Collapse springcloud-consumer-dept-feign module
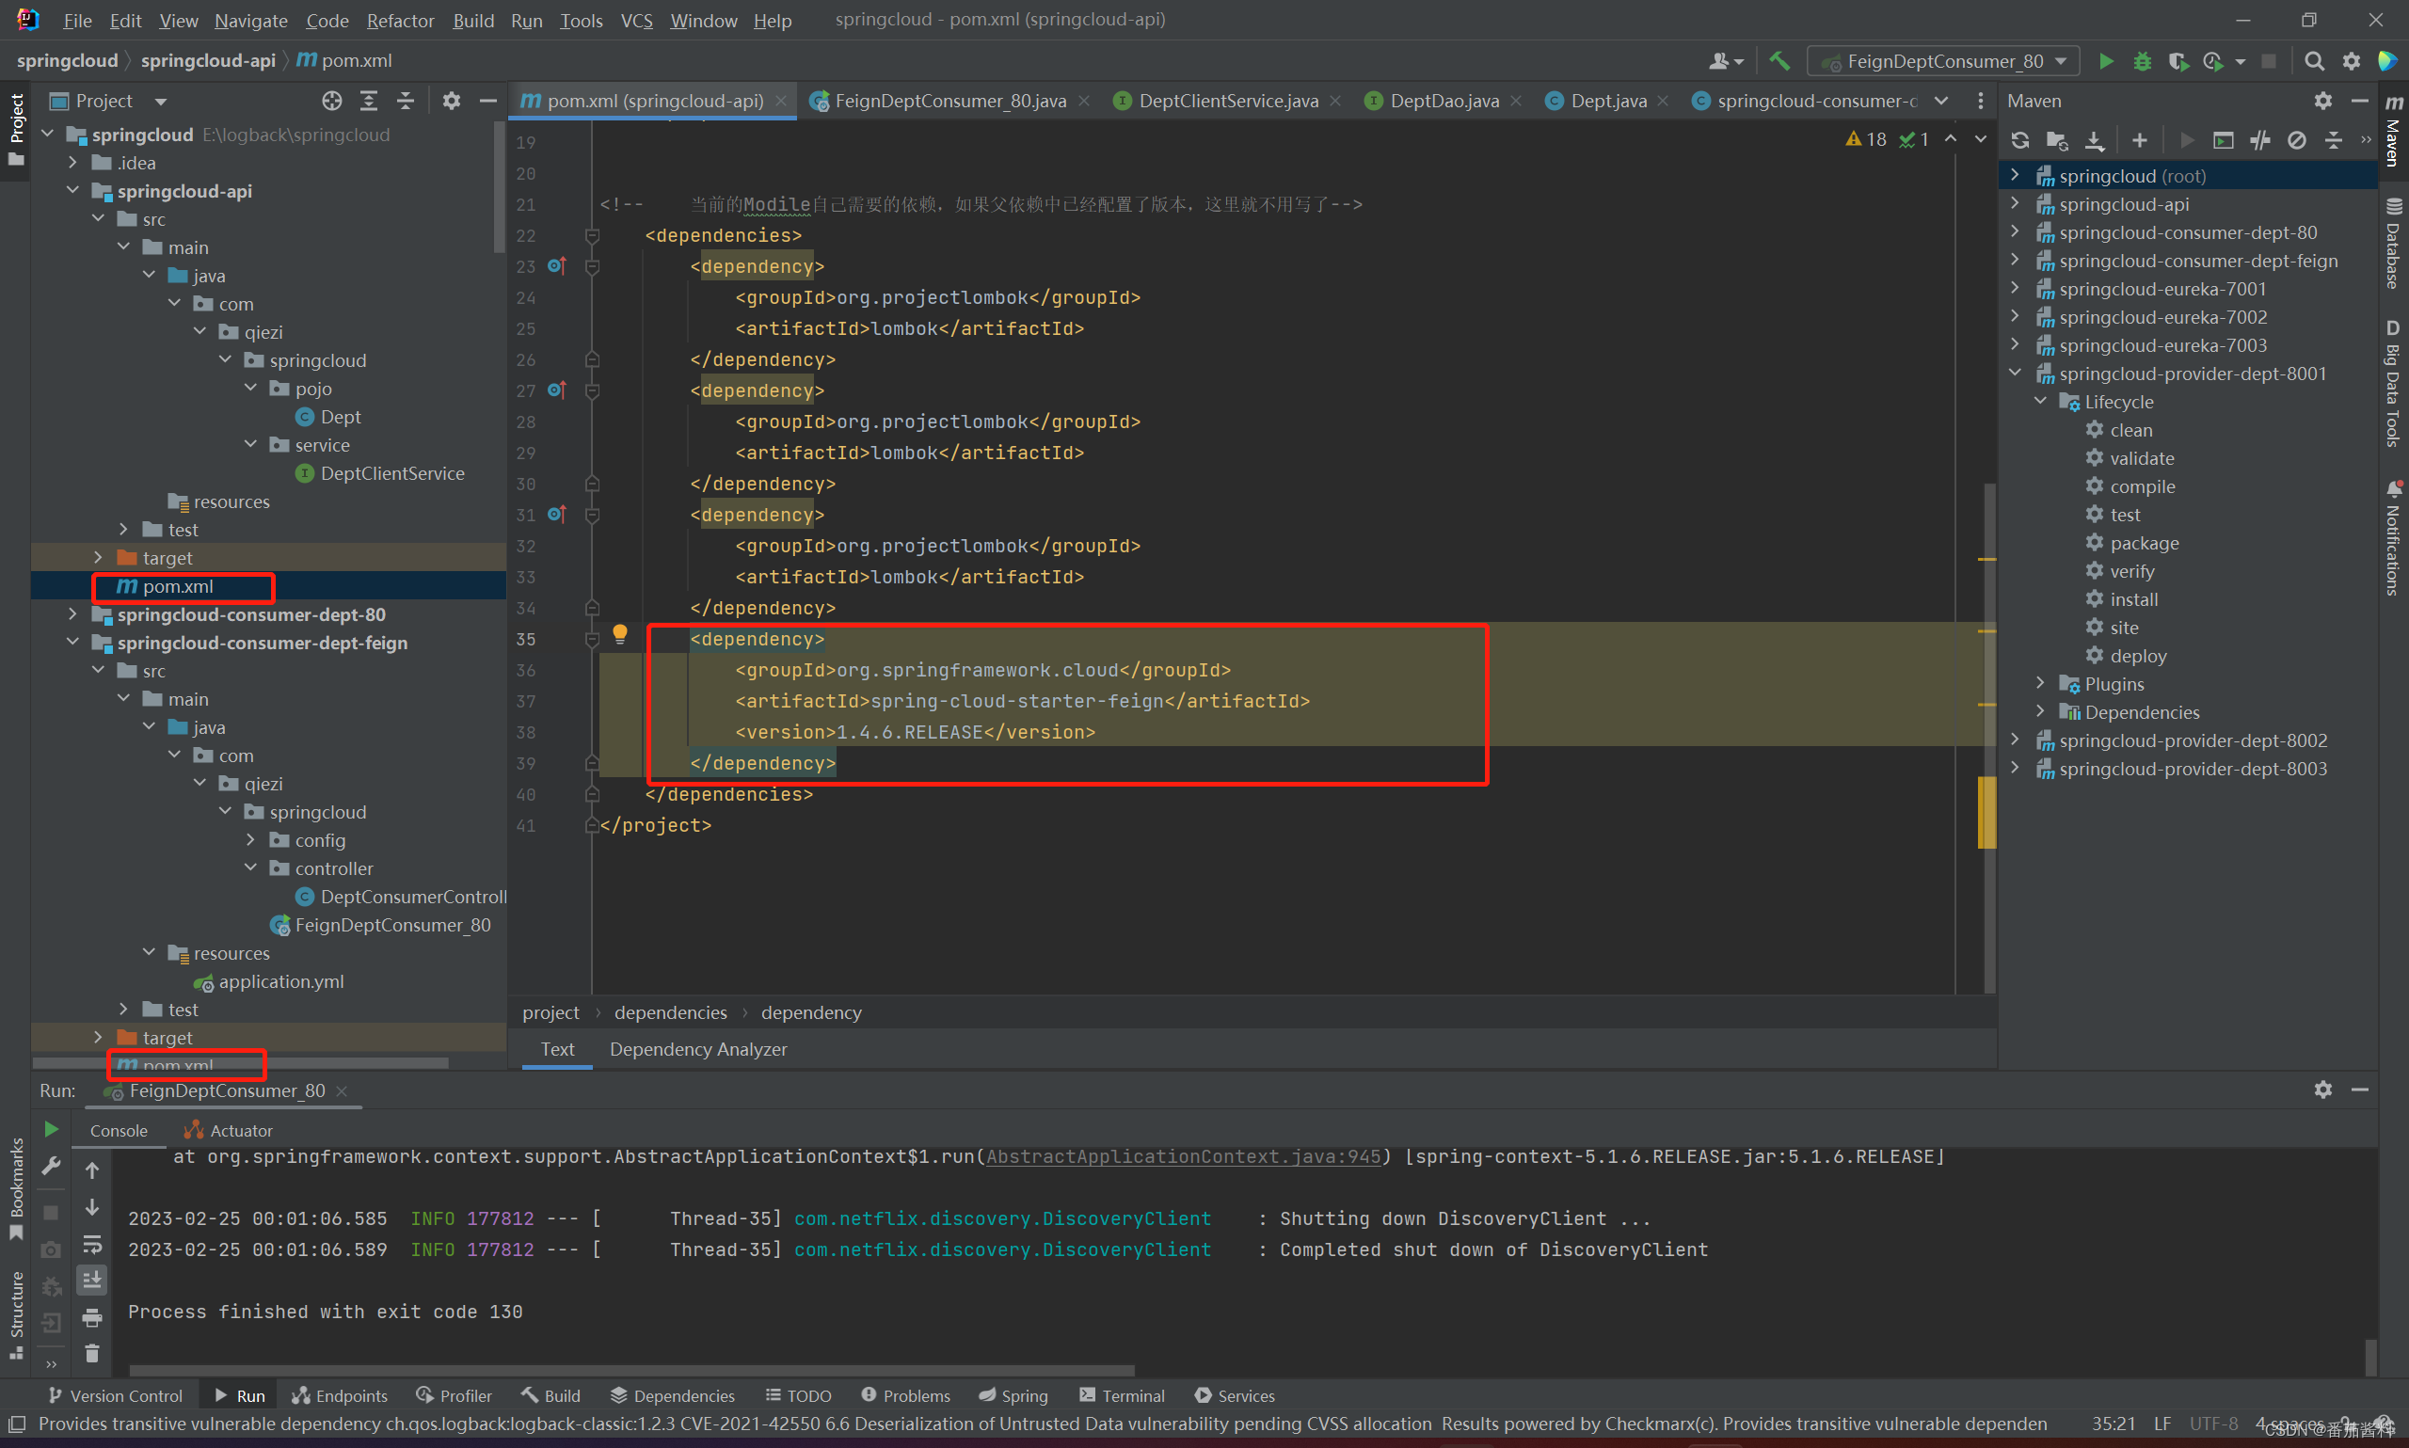2409x1448 pixels. [73, 642]
